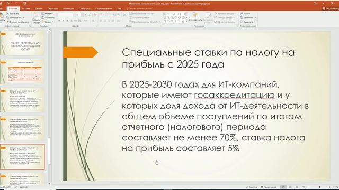Click start-from-beginning icon in quick access

(25, 3)
